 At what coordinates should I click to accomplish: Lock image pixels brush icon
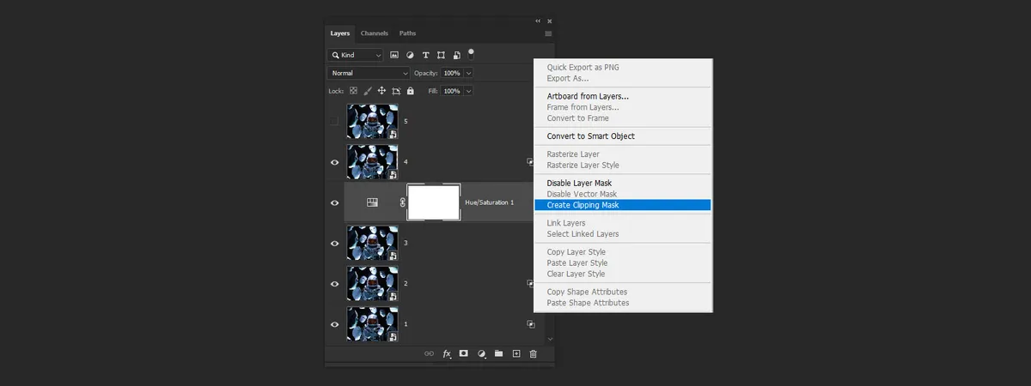pos(368,91)
